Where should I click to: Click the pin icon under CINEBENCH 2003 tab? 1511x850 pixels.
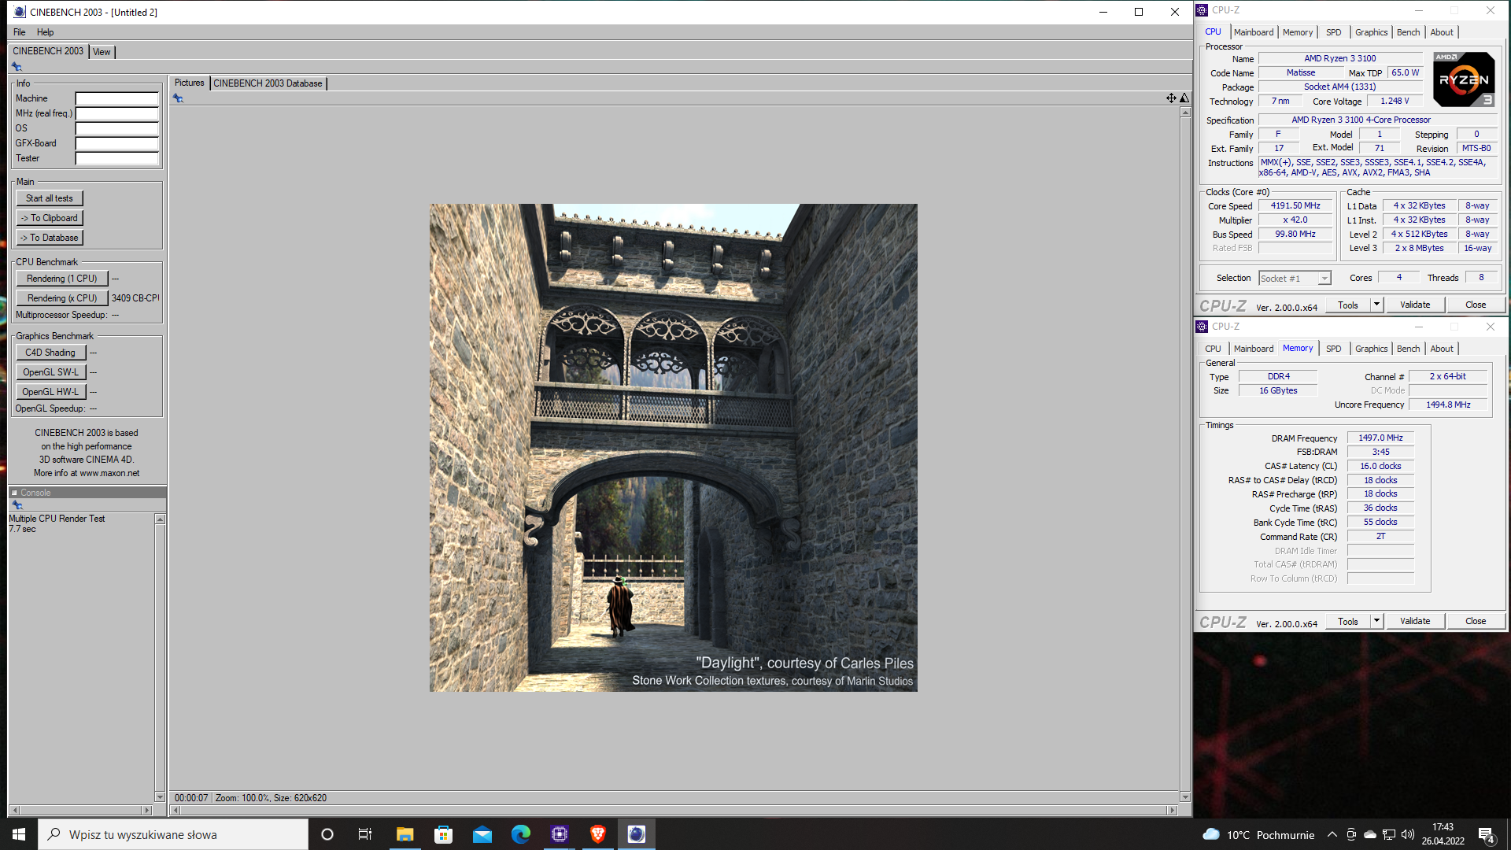pos(17,67)
